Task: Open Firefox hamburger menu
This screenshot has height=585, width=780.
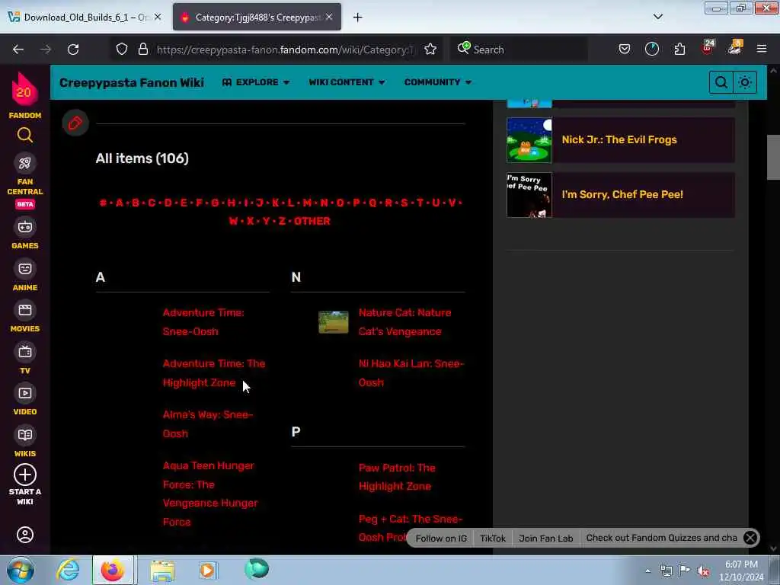Action: (x=762, y=50)
